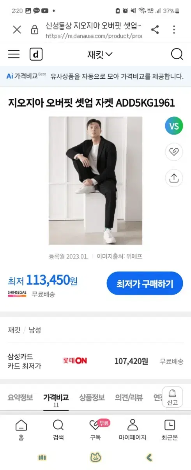Tap the VS compare icon
Viewport: 191px width, 470px height.
tap(174, 126)
